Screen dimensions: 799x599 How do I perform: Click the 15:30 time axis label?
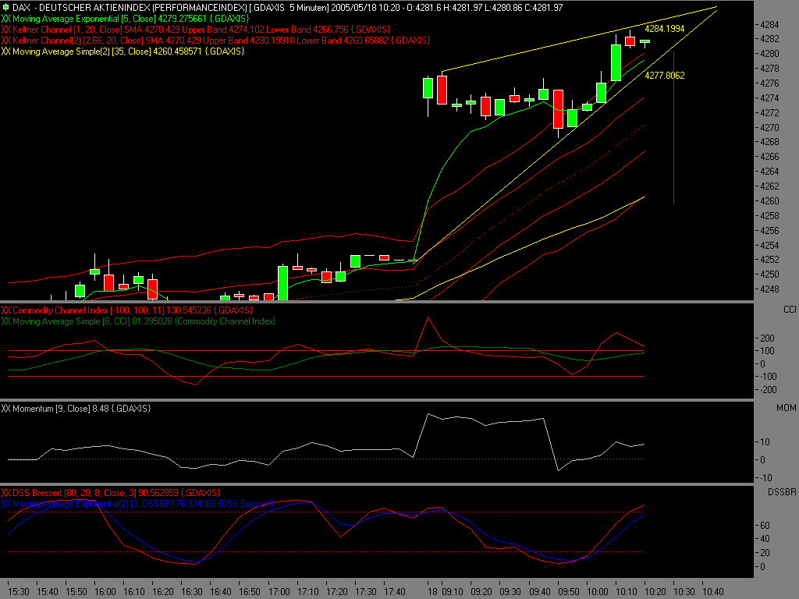click(19, 591)
